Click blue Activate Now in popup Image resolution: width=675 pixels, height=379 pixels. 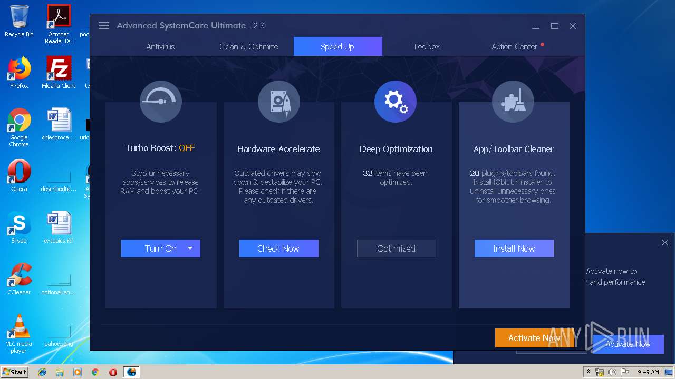point(628,344)
